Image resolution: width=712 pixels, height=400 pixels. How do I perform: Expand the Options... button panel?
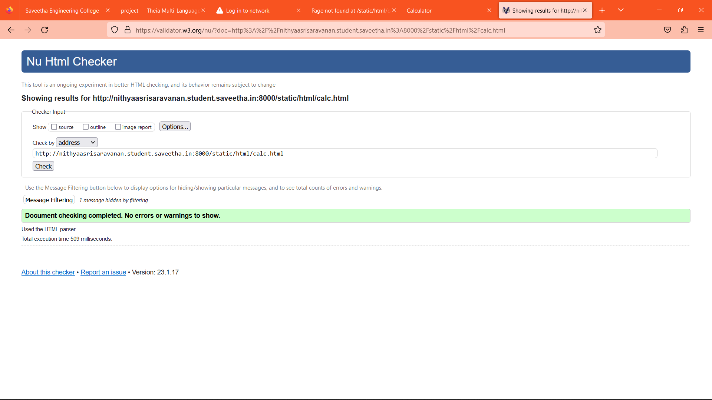pyautogui.click(x=175, y=127)
